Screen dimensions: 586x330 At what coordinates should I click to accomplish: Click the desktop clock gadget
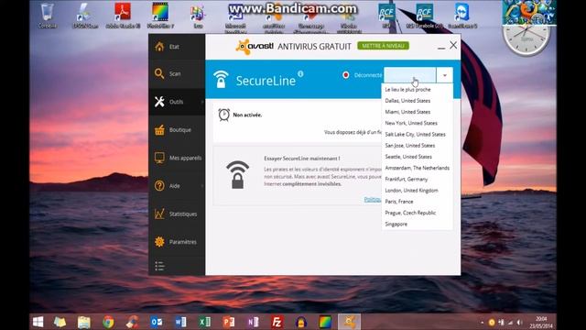(x=526, y=38)
